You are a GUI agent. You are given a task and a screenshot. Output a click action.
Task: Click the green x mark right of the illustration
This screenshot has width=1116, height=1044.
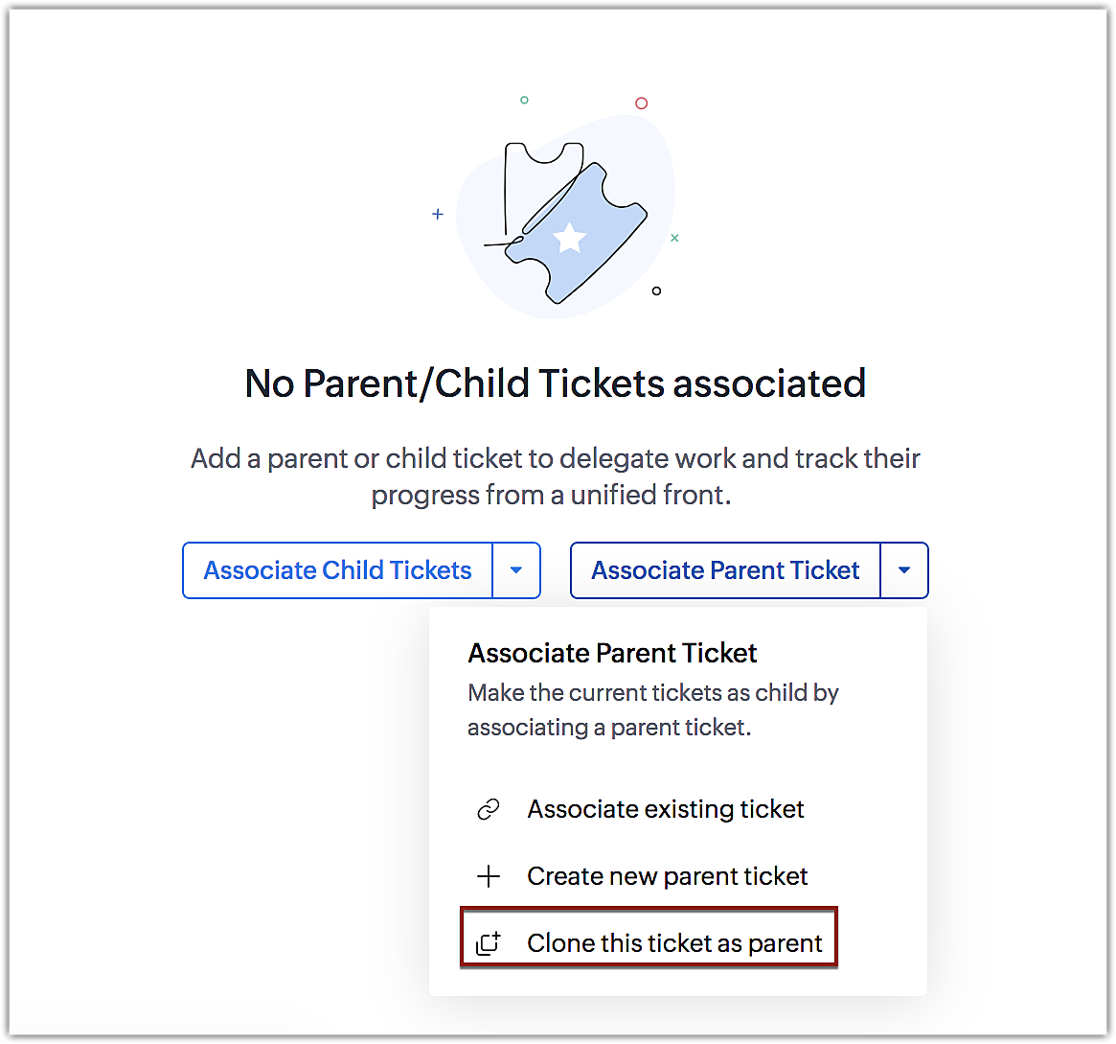674,238
